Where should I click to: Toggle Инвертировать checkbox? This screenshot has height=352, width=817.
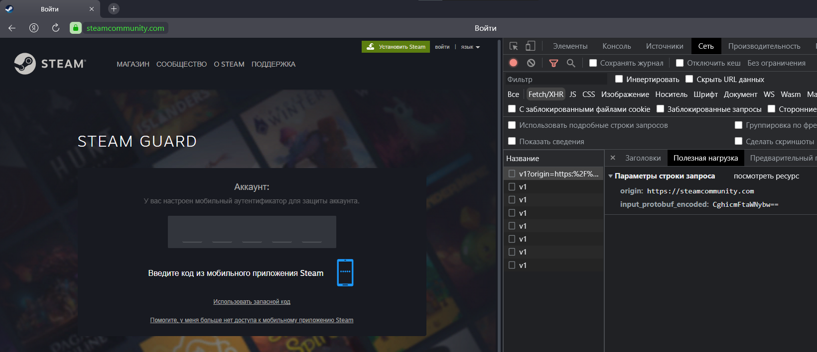[619, 79]
